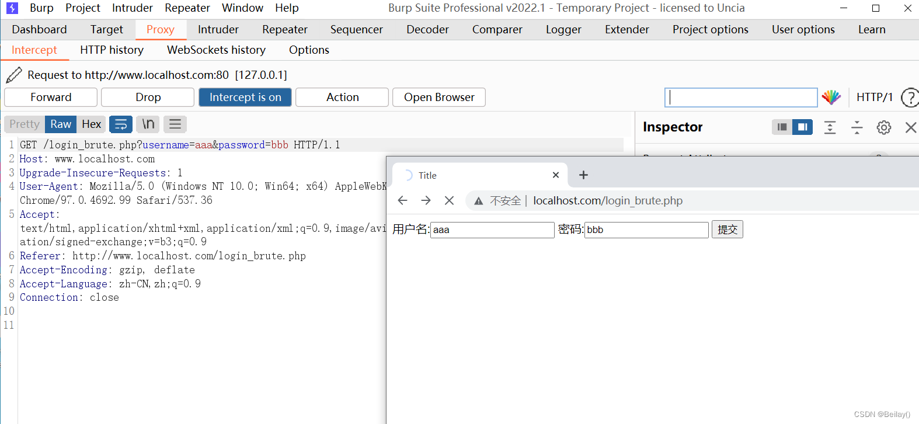
Task: Stop loading the browser page
Action: pos(449,201)
